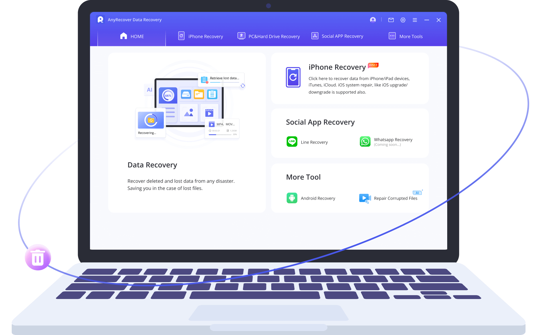Click the large iPhone Recovery phone icon
The width and height of the screenshot is (555, 335).
click(x=293, y=77)
